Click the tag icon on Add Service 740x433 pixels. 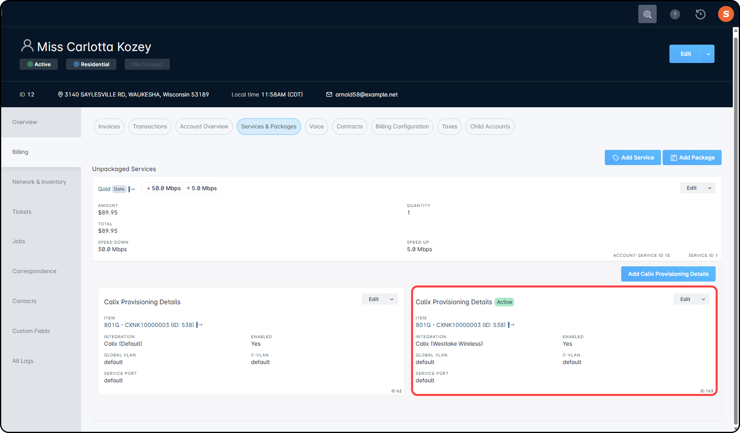616,158
